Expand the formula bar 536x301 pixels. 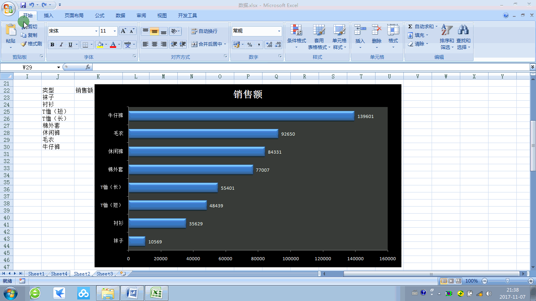pyautogui.click(x=532, y=67)
